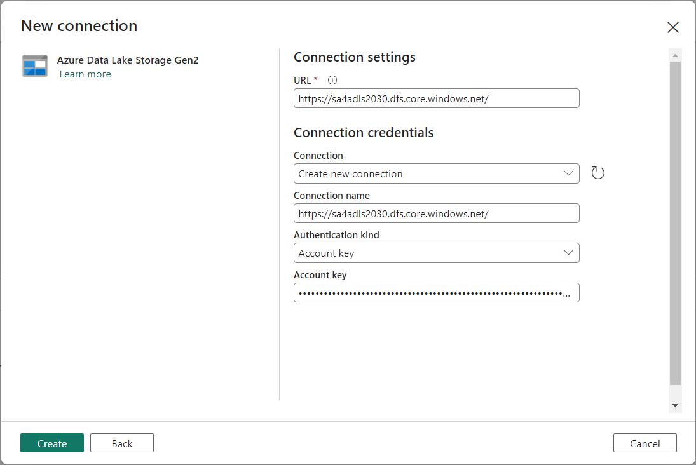This screenshot has width=696, height=465.
Task: Cancel the new connection
Action: point(645,443)
